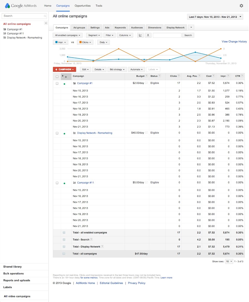Open the date range dropdown
The height and width of the screenshot is (302, 249).
pos(215,17)
